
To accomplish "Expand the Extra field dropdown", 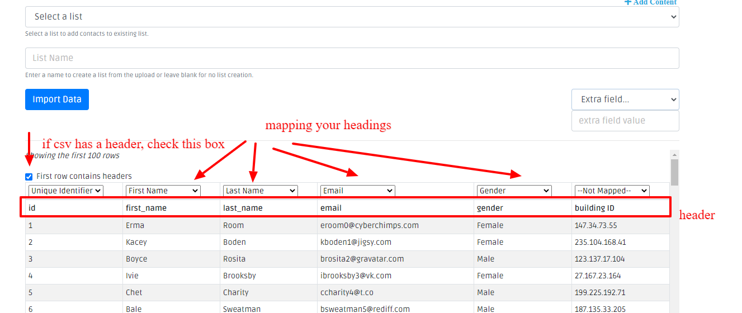I will coord(625,99).
